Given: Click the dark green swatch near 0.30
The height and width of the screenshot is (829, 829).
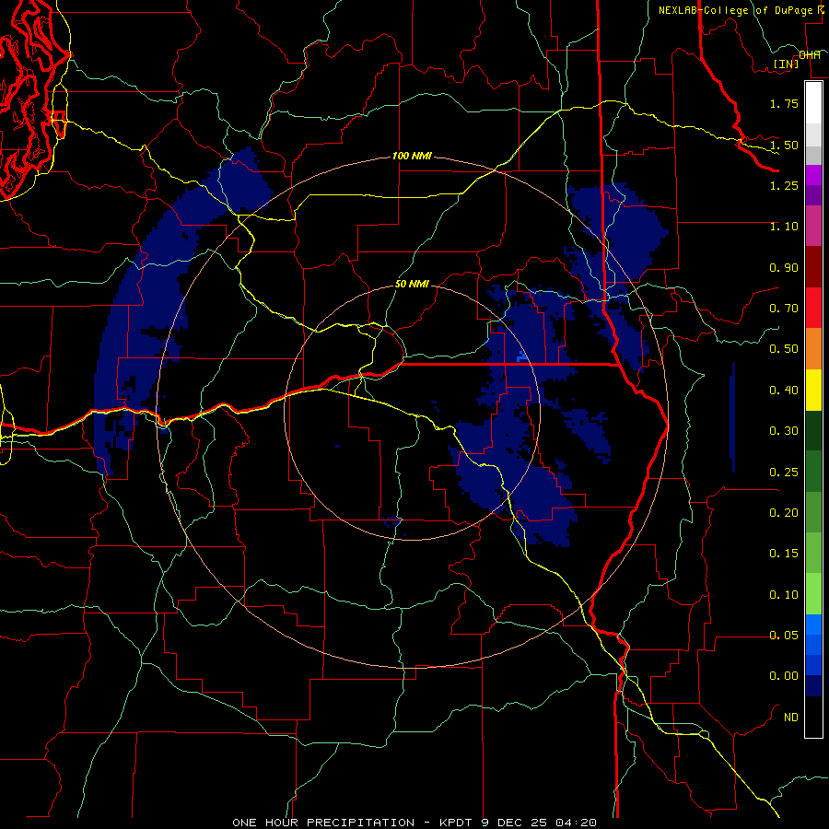Looking at the screenshot, I should [813, 431].
